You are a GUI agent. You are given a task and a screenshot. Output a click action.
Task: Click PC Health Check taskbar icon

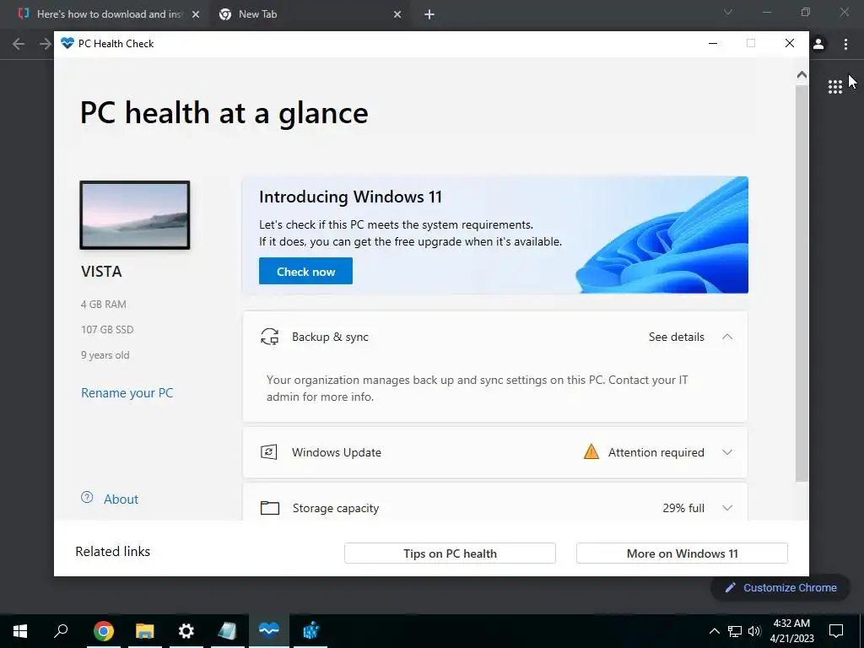pos(269,630)
